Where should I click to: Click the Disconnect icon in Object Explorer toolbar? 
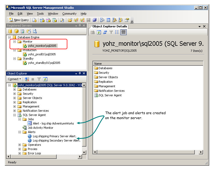click(x=27, y=79)
